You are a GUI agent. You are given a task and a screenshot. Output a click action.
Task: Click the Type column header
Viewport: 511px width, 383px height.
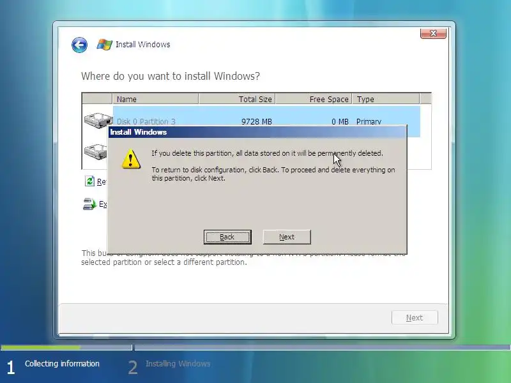tap(386, 99)
